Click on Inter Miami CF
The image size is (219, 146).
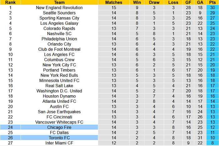point(59,143)
